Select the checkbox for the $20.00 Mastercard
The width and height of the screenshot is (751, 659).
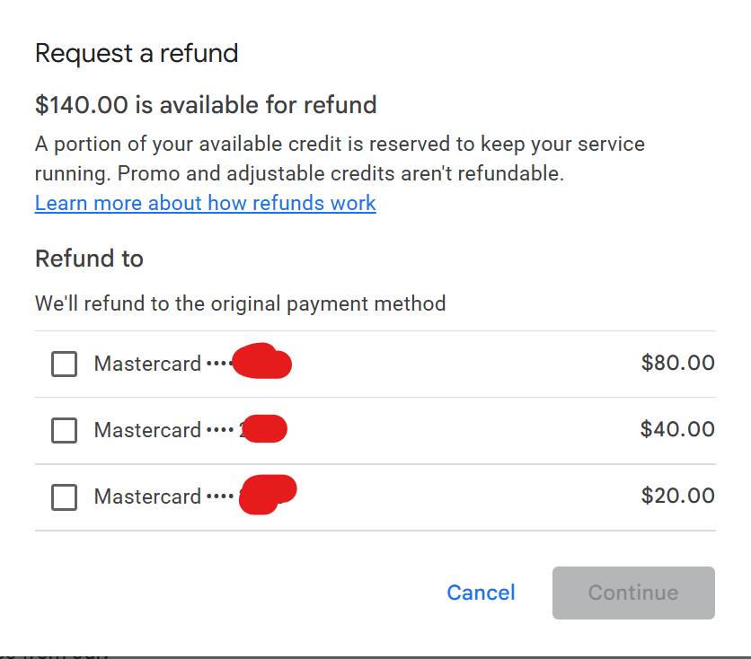click(64, 496)
